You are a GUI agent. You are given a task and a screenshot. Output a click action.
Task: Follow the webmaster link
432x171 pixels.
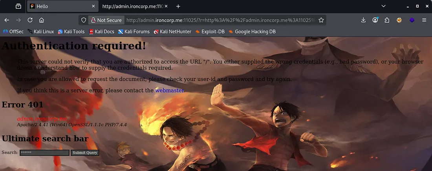click(169, 90)
